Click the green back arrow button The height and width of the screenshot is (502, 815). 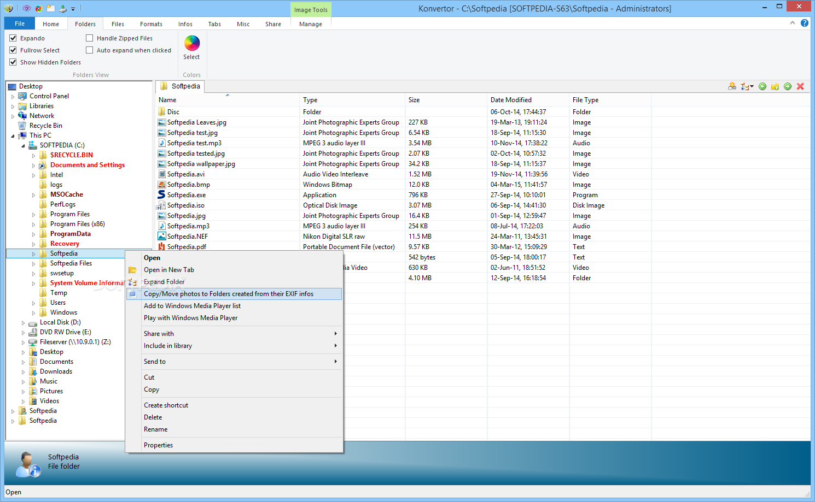pyautogui.click(x=762, y=86)
